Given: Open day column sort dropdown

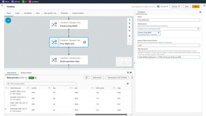Looking at the screenshot, I should point(70,88).
